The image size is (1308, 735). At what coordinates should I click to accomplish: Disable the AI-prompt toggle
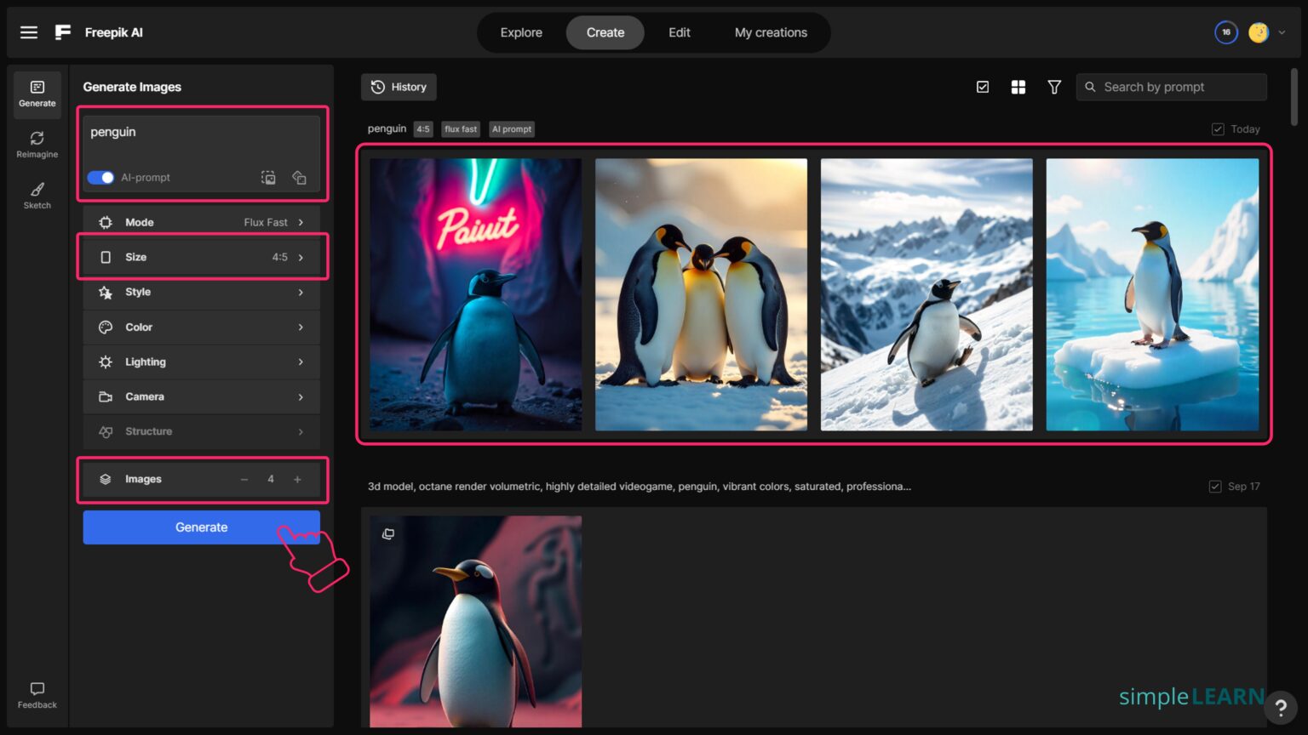coord(100,177)
